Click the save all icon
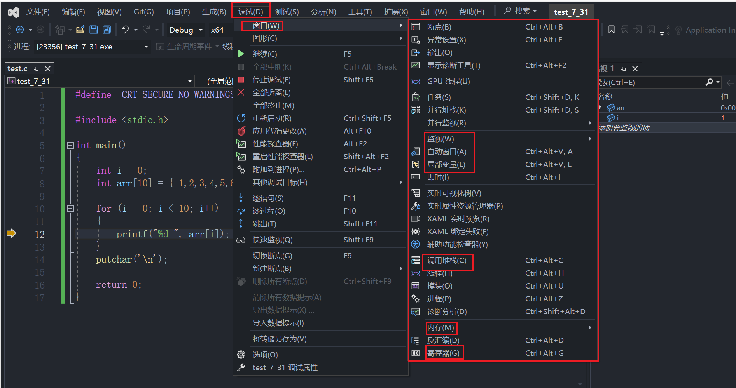This screenshot has width=736, height=388. 107,30
